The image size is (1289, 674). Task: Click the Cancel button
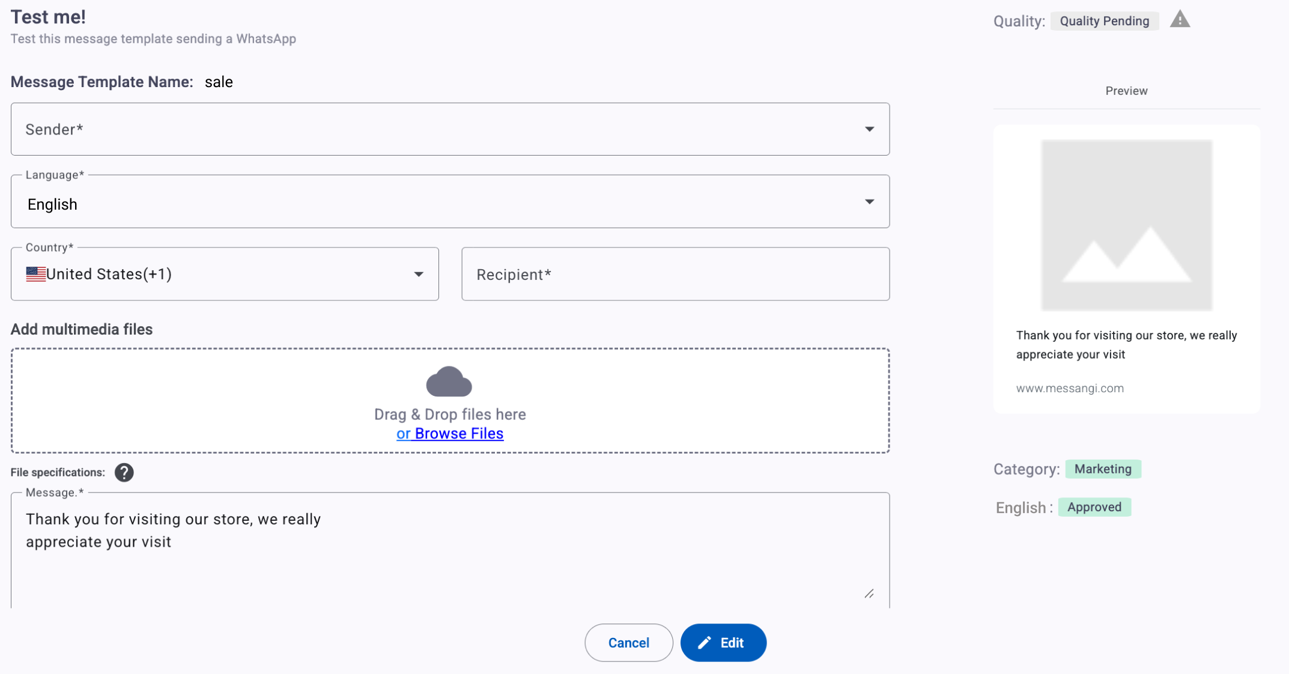point(629,643)
